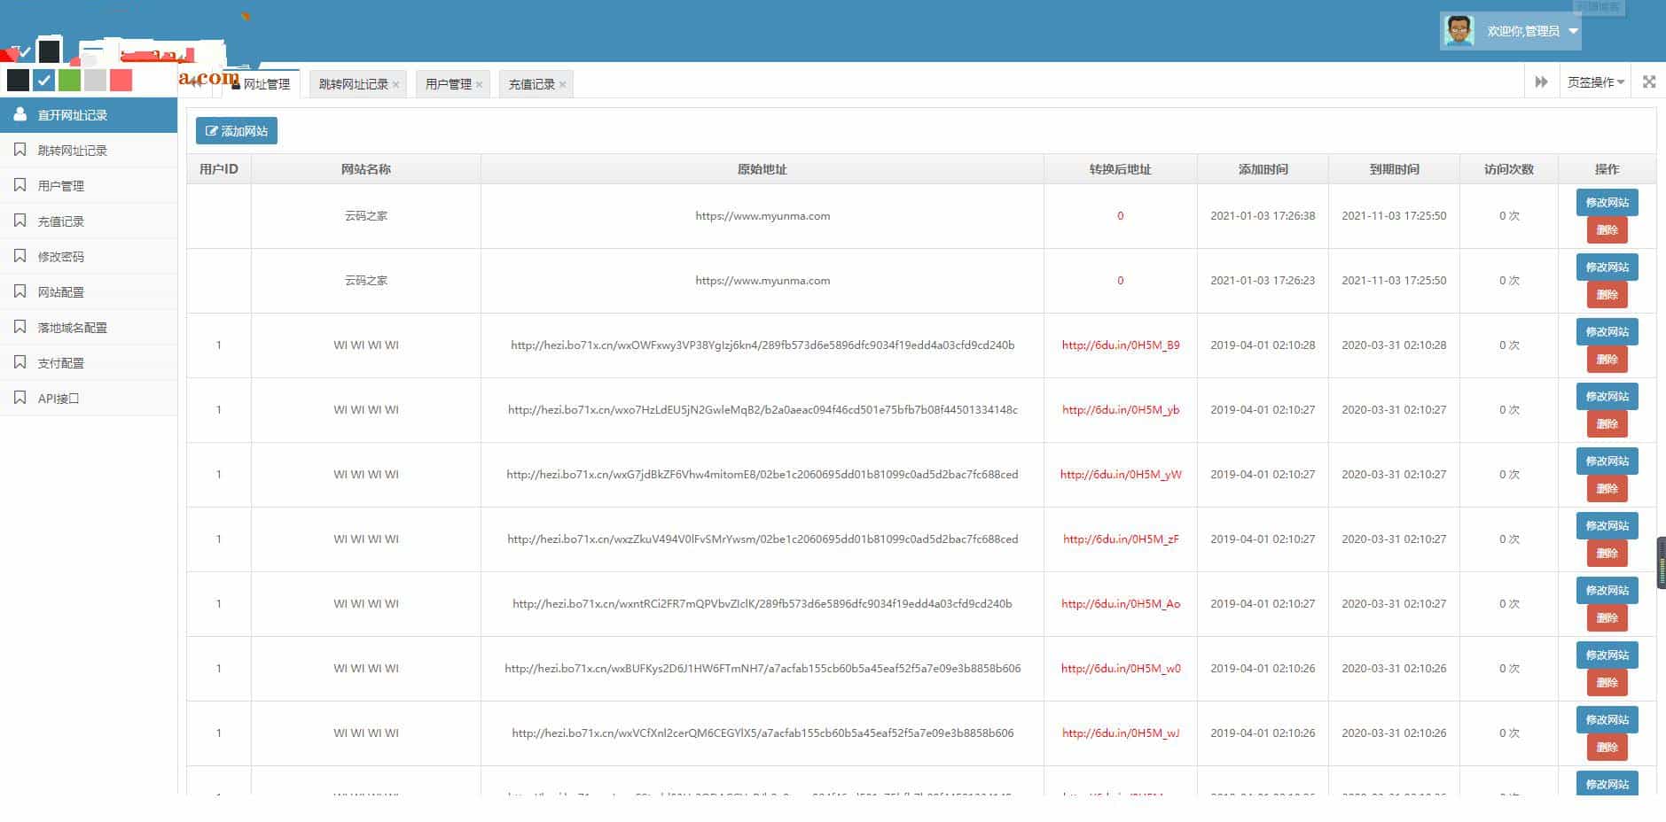The height and width of the screenshot is (822, 1666).
Task: Select the green theme swatch checkbox
Action: coord(69,80)
